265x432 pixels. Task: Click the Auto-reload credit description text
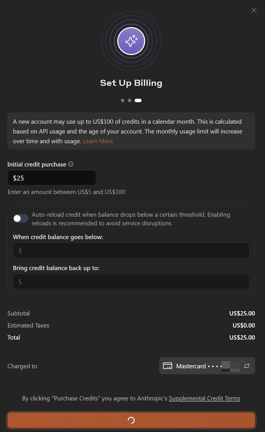point(131,219)
